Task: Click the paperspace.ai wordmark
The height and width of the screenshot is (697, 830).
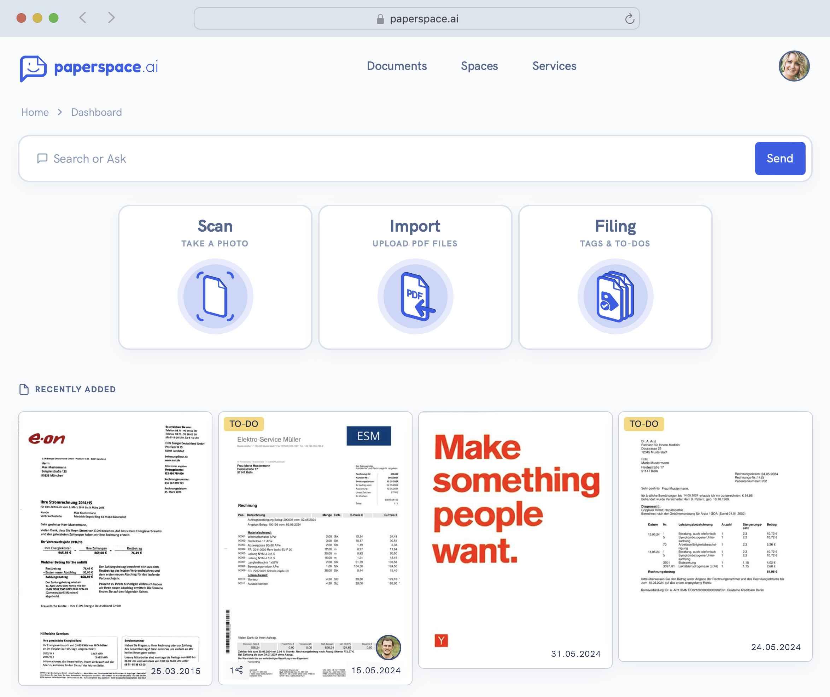Action: pos(106,67)
